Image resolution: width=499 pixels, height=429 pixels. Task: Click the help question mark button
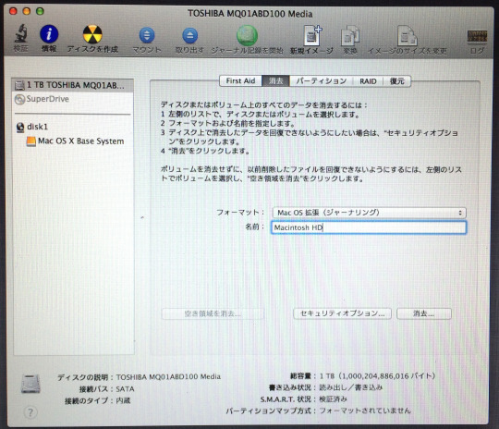coord(30,413)
